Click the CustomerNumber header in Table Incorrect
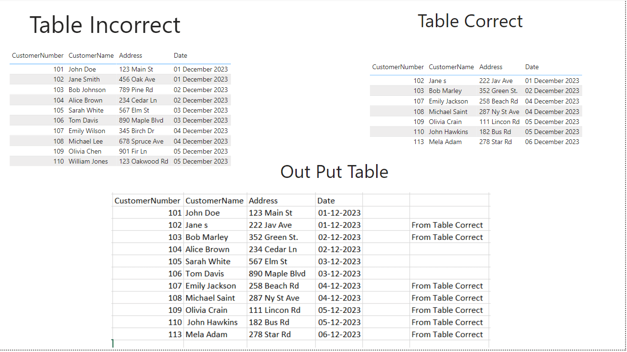 (37, 55)
